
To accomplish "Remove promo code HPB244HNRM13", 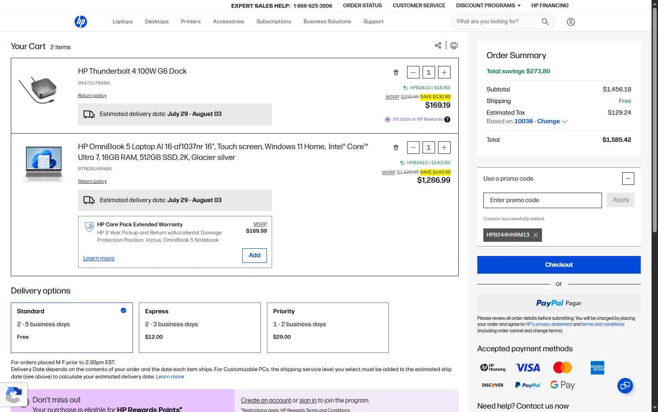I will click(x=536, y=235).
